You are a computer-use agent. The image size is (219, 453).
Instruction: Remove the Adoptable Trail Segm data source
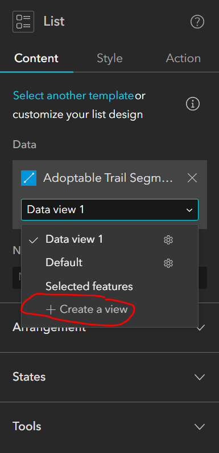click(192, 178)
